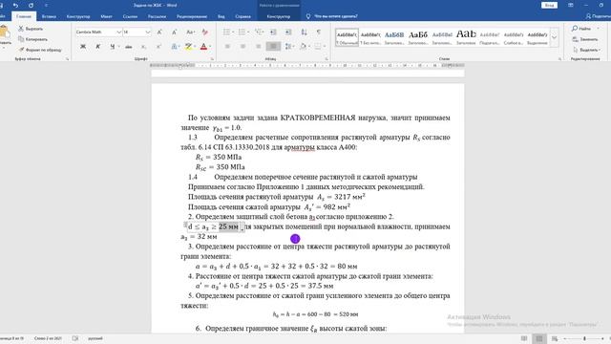Toggle Justify alignment (highlighted)
611x344 pixels.
tap(273, 47)
